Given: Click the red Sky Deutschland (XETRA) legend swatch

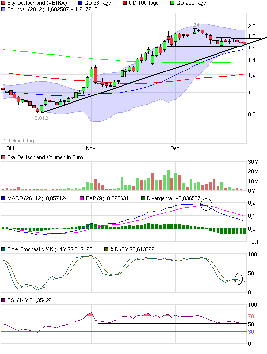Looking at the screenshot, I should pyautogui.click(x=3, y=3).
